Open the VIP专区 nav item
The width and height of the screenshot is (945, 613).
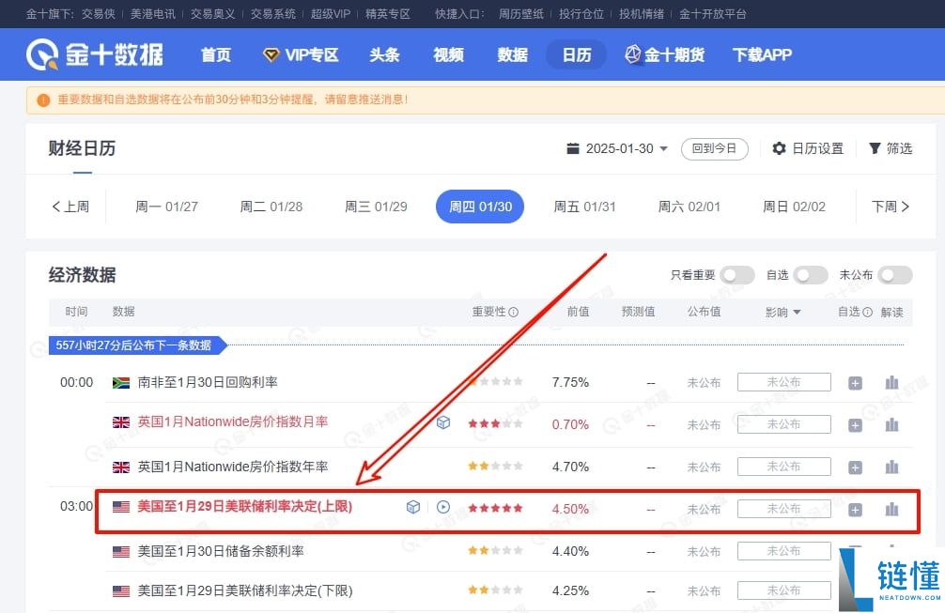(x=302, y=54)
